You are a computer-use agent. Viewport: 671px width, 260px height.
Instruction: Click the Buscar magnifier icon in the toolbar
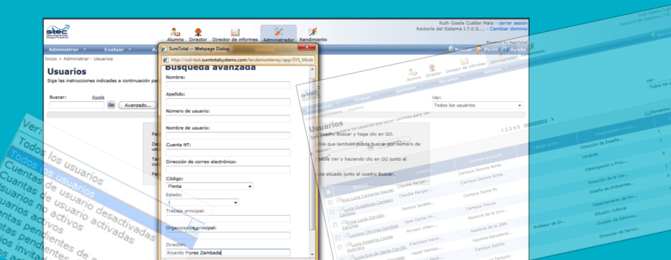click(x=450, y=50)
